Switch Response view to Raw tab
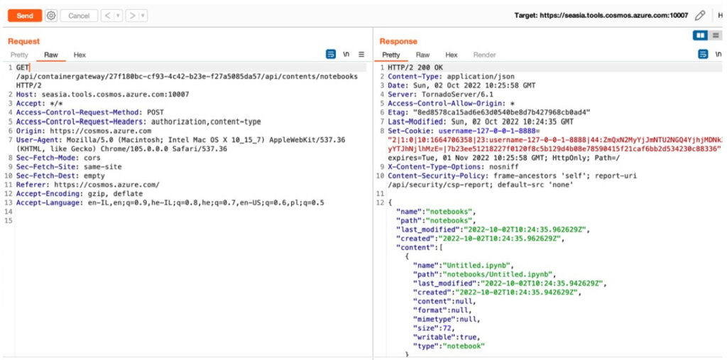Screen dimensions: 727x360 (x=422, y=55)
